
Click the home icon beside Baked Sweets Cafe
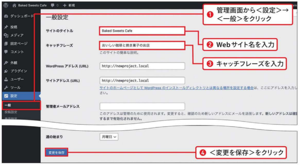[x=14, y=5]
